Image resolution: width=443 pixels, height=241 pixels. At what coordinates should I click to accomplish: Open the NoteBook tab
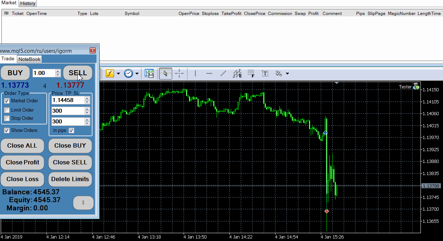click(x=30, y=59)
